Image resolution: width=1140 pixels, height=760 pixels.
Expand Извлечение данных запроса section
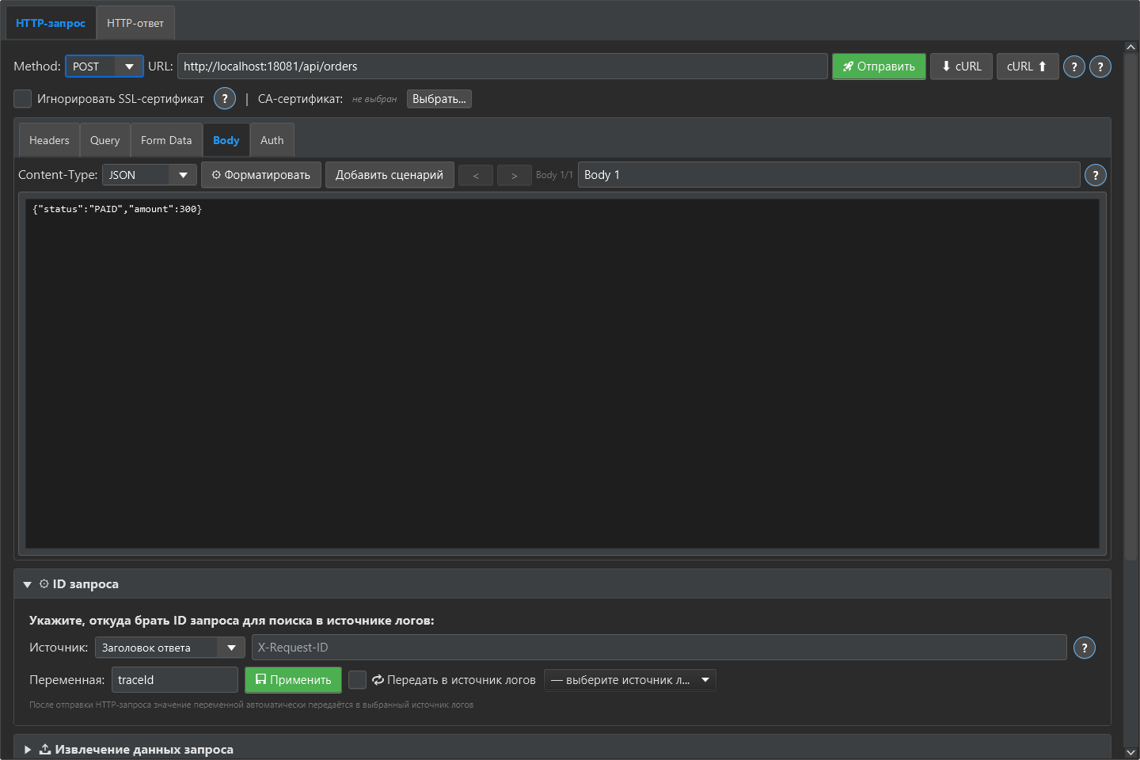click(x=135, y=749)
